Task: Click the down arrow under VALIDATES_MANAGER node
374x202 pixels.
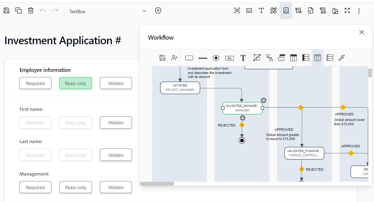Action: click(242, 118)
